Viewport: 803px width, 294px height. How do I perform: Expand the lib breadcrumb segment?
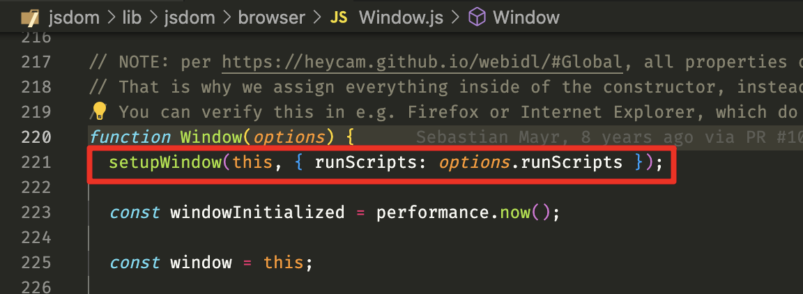131,17
